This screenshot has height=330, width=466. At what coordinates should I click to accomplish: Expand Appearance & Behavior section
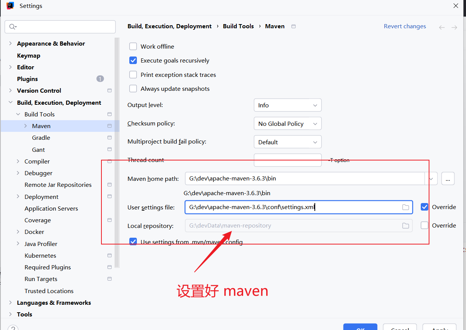point(11,43)
